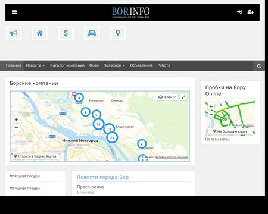Click the Нижний Новгород label on map
Image resolution: width=268 pixels, height=214 pixels.
80,140
